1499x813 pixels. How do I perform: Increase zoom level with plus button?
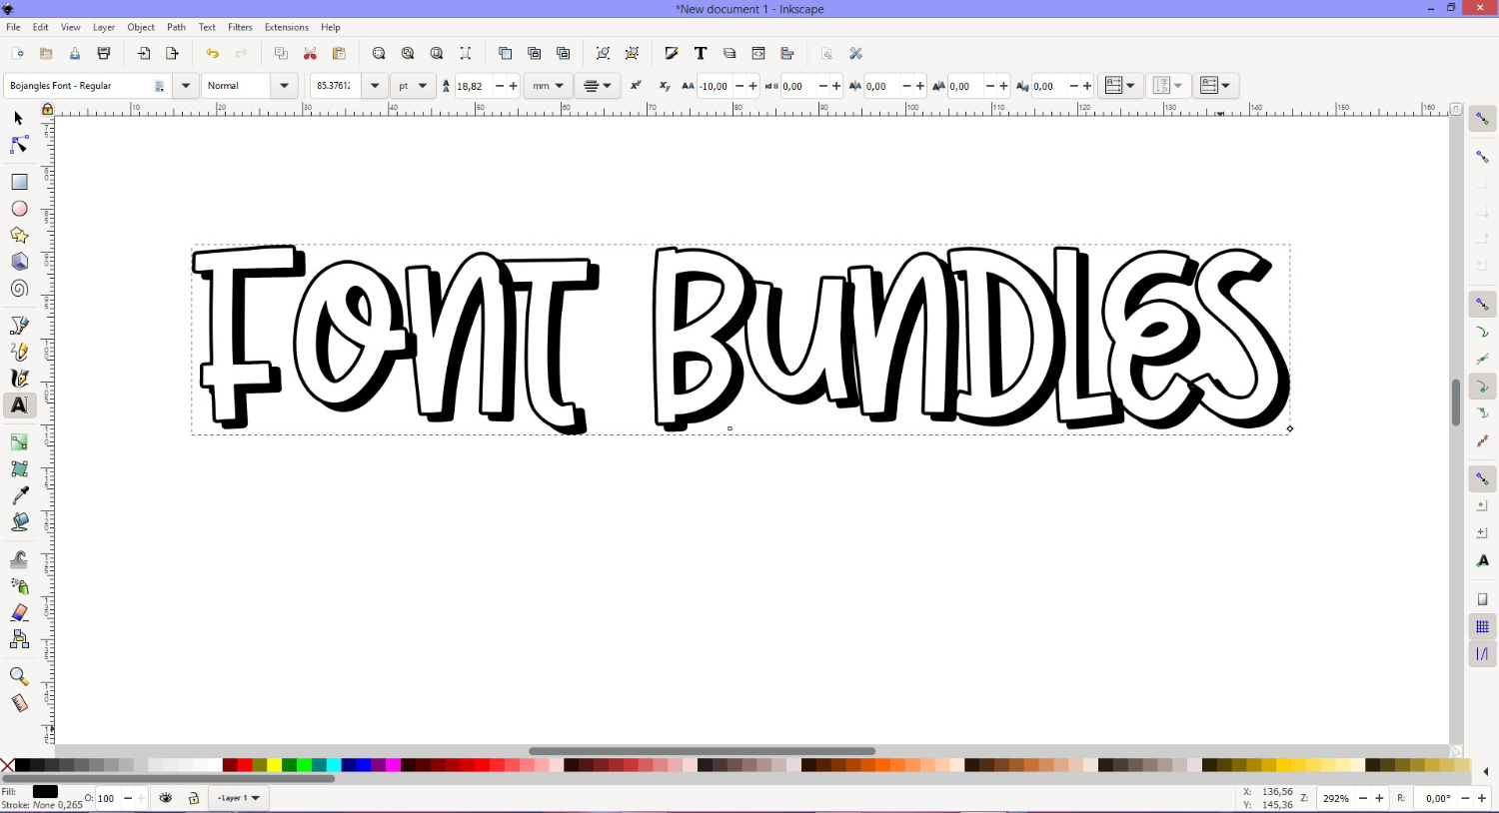point(1379,798)
